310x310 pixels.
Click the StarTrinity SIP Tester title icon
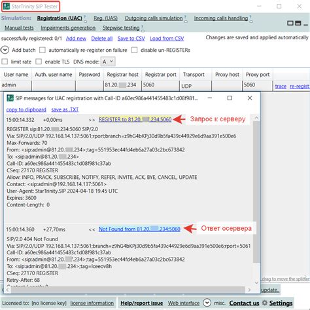[7, 7]
